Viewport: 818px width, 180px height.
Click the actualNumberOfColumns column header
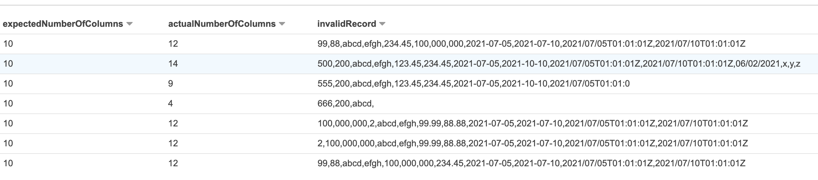coord(222,24)
